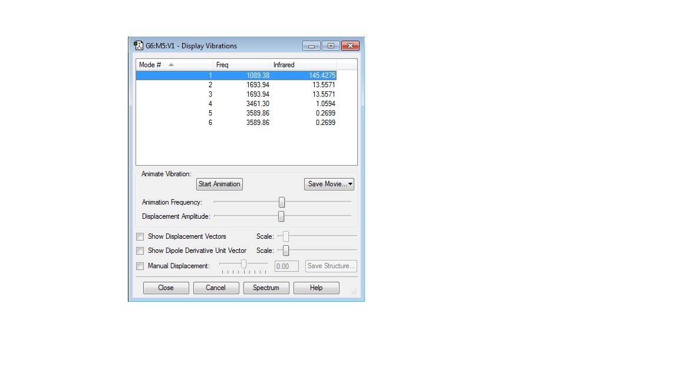Click the infrared value 145.4275
Screen dimensions: 679x382
pyautogui.click(x=322, y=75)
